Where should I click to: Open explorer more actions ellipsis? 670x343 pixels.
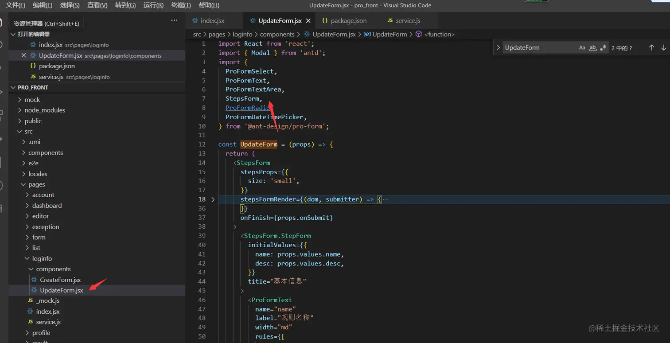(175, 20)
